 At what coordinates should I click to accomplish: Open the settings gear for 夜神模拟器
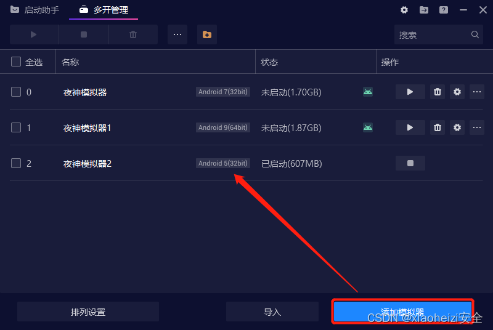click(x=457, y=92)
